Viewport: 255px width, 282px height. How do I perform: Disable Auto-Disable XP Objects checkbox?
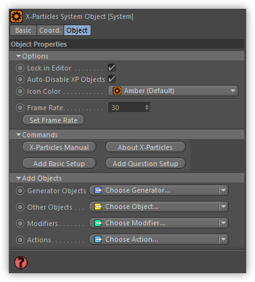point(111,79)
